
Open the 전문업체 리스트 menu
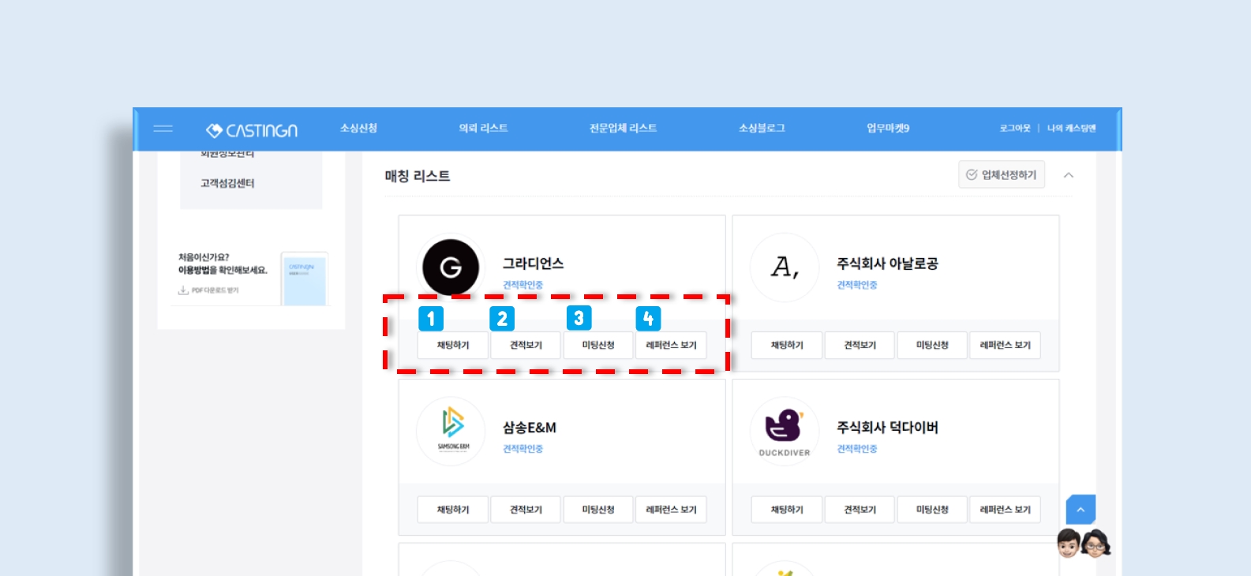[x=623, y=129]
